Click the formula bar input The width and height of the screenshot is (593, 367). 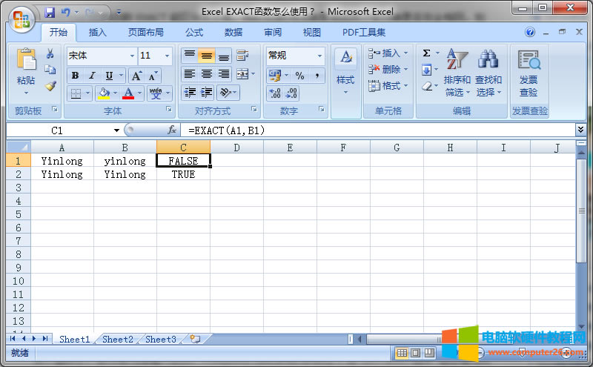point(378,130)
